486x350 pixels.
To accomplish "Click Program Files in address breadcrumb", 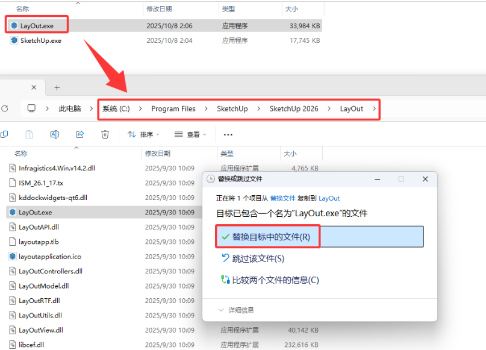I will [x=173, y=109].
